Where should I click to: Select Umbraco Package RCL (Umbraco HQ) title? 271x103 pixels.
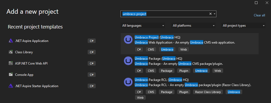coord(162,80)
